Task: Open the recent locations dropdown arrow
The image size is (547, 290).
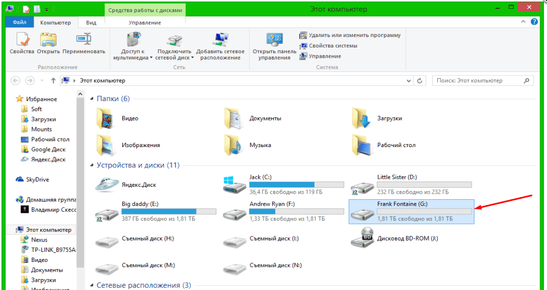Action: click(x=42, y=81)
